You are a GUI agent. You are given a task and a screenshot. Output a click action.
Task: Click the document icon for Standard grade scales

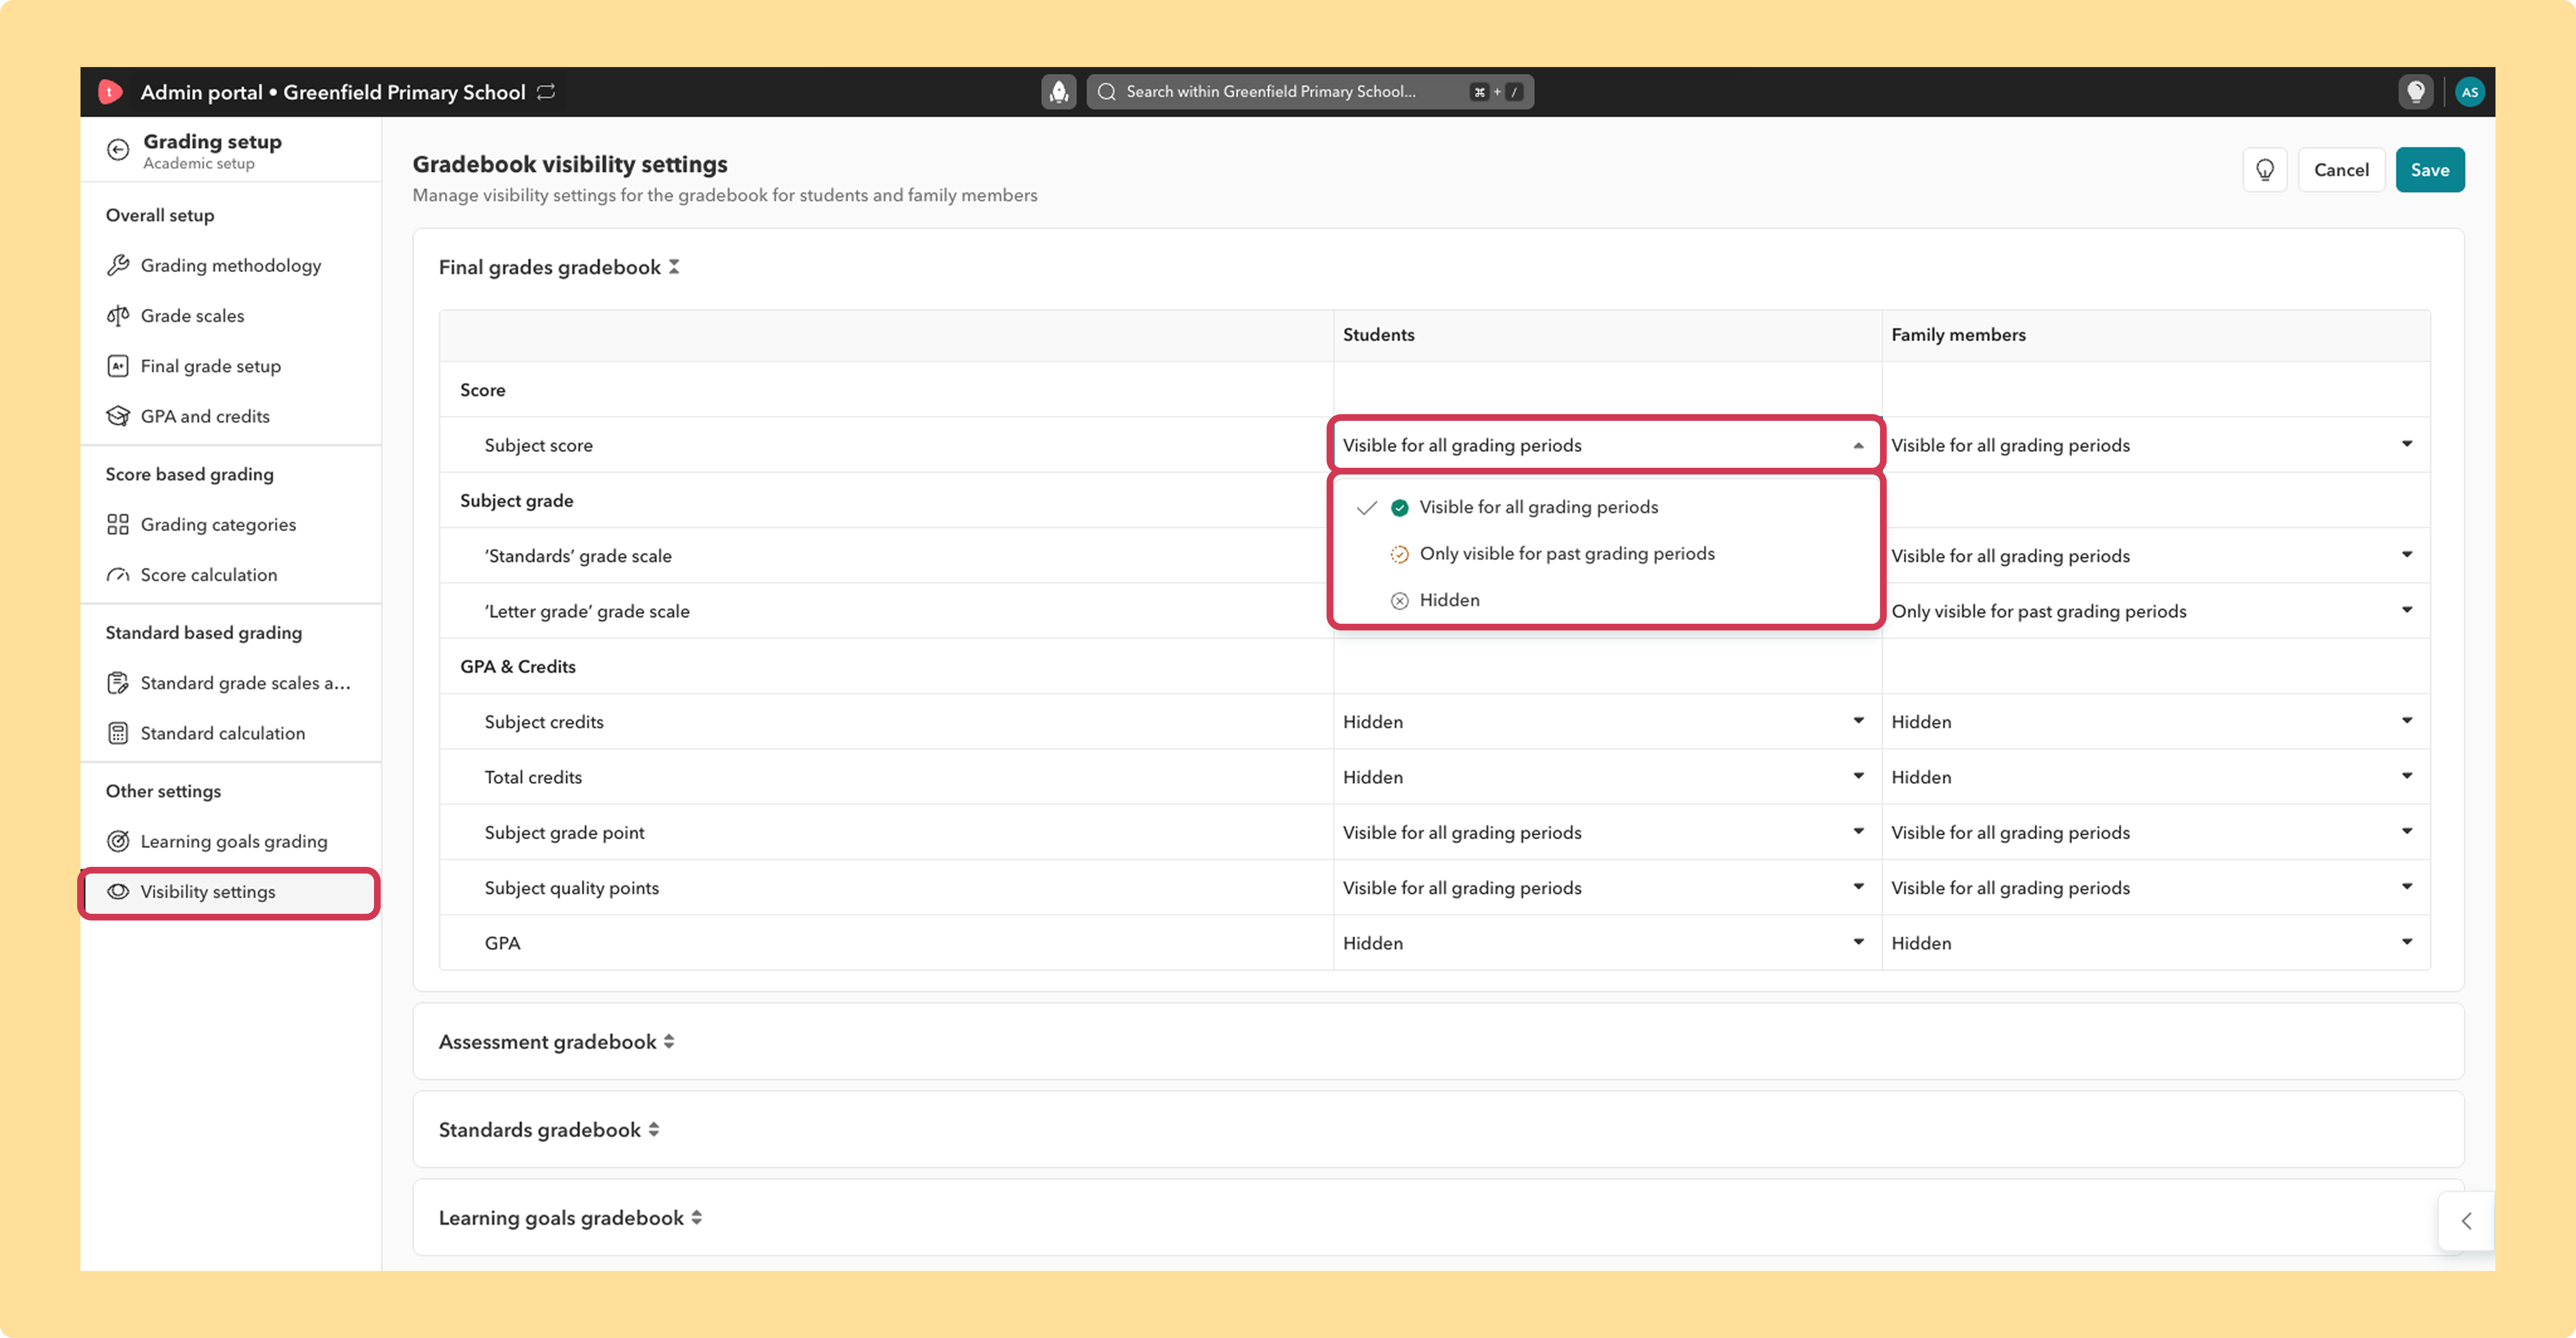point(118,683)
